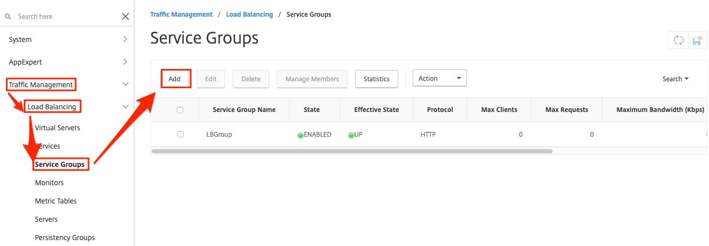Open Service Groups in sidebar
709x246 pixels.
click(60, 164)
